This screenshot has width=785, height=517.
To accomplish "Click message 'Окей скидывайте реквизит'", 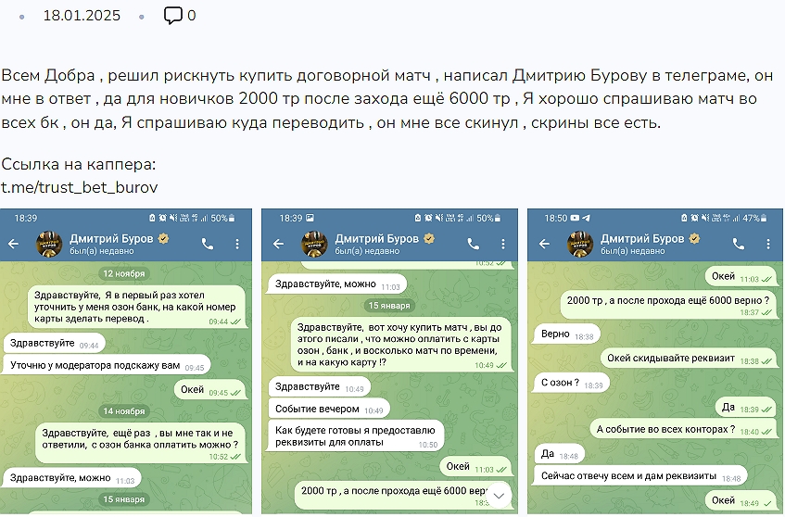I will tap(689, 359).
